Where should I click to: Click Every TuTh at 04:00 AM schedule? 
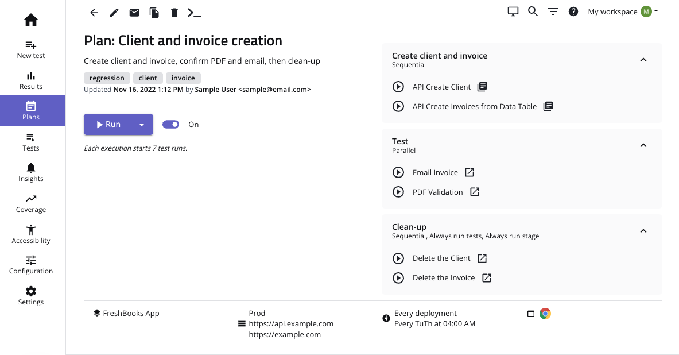(434, 324)
